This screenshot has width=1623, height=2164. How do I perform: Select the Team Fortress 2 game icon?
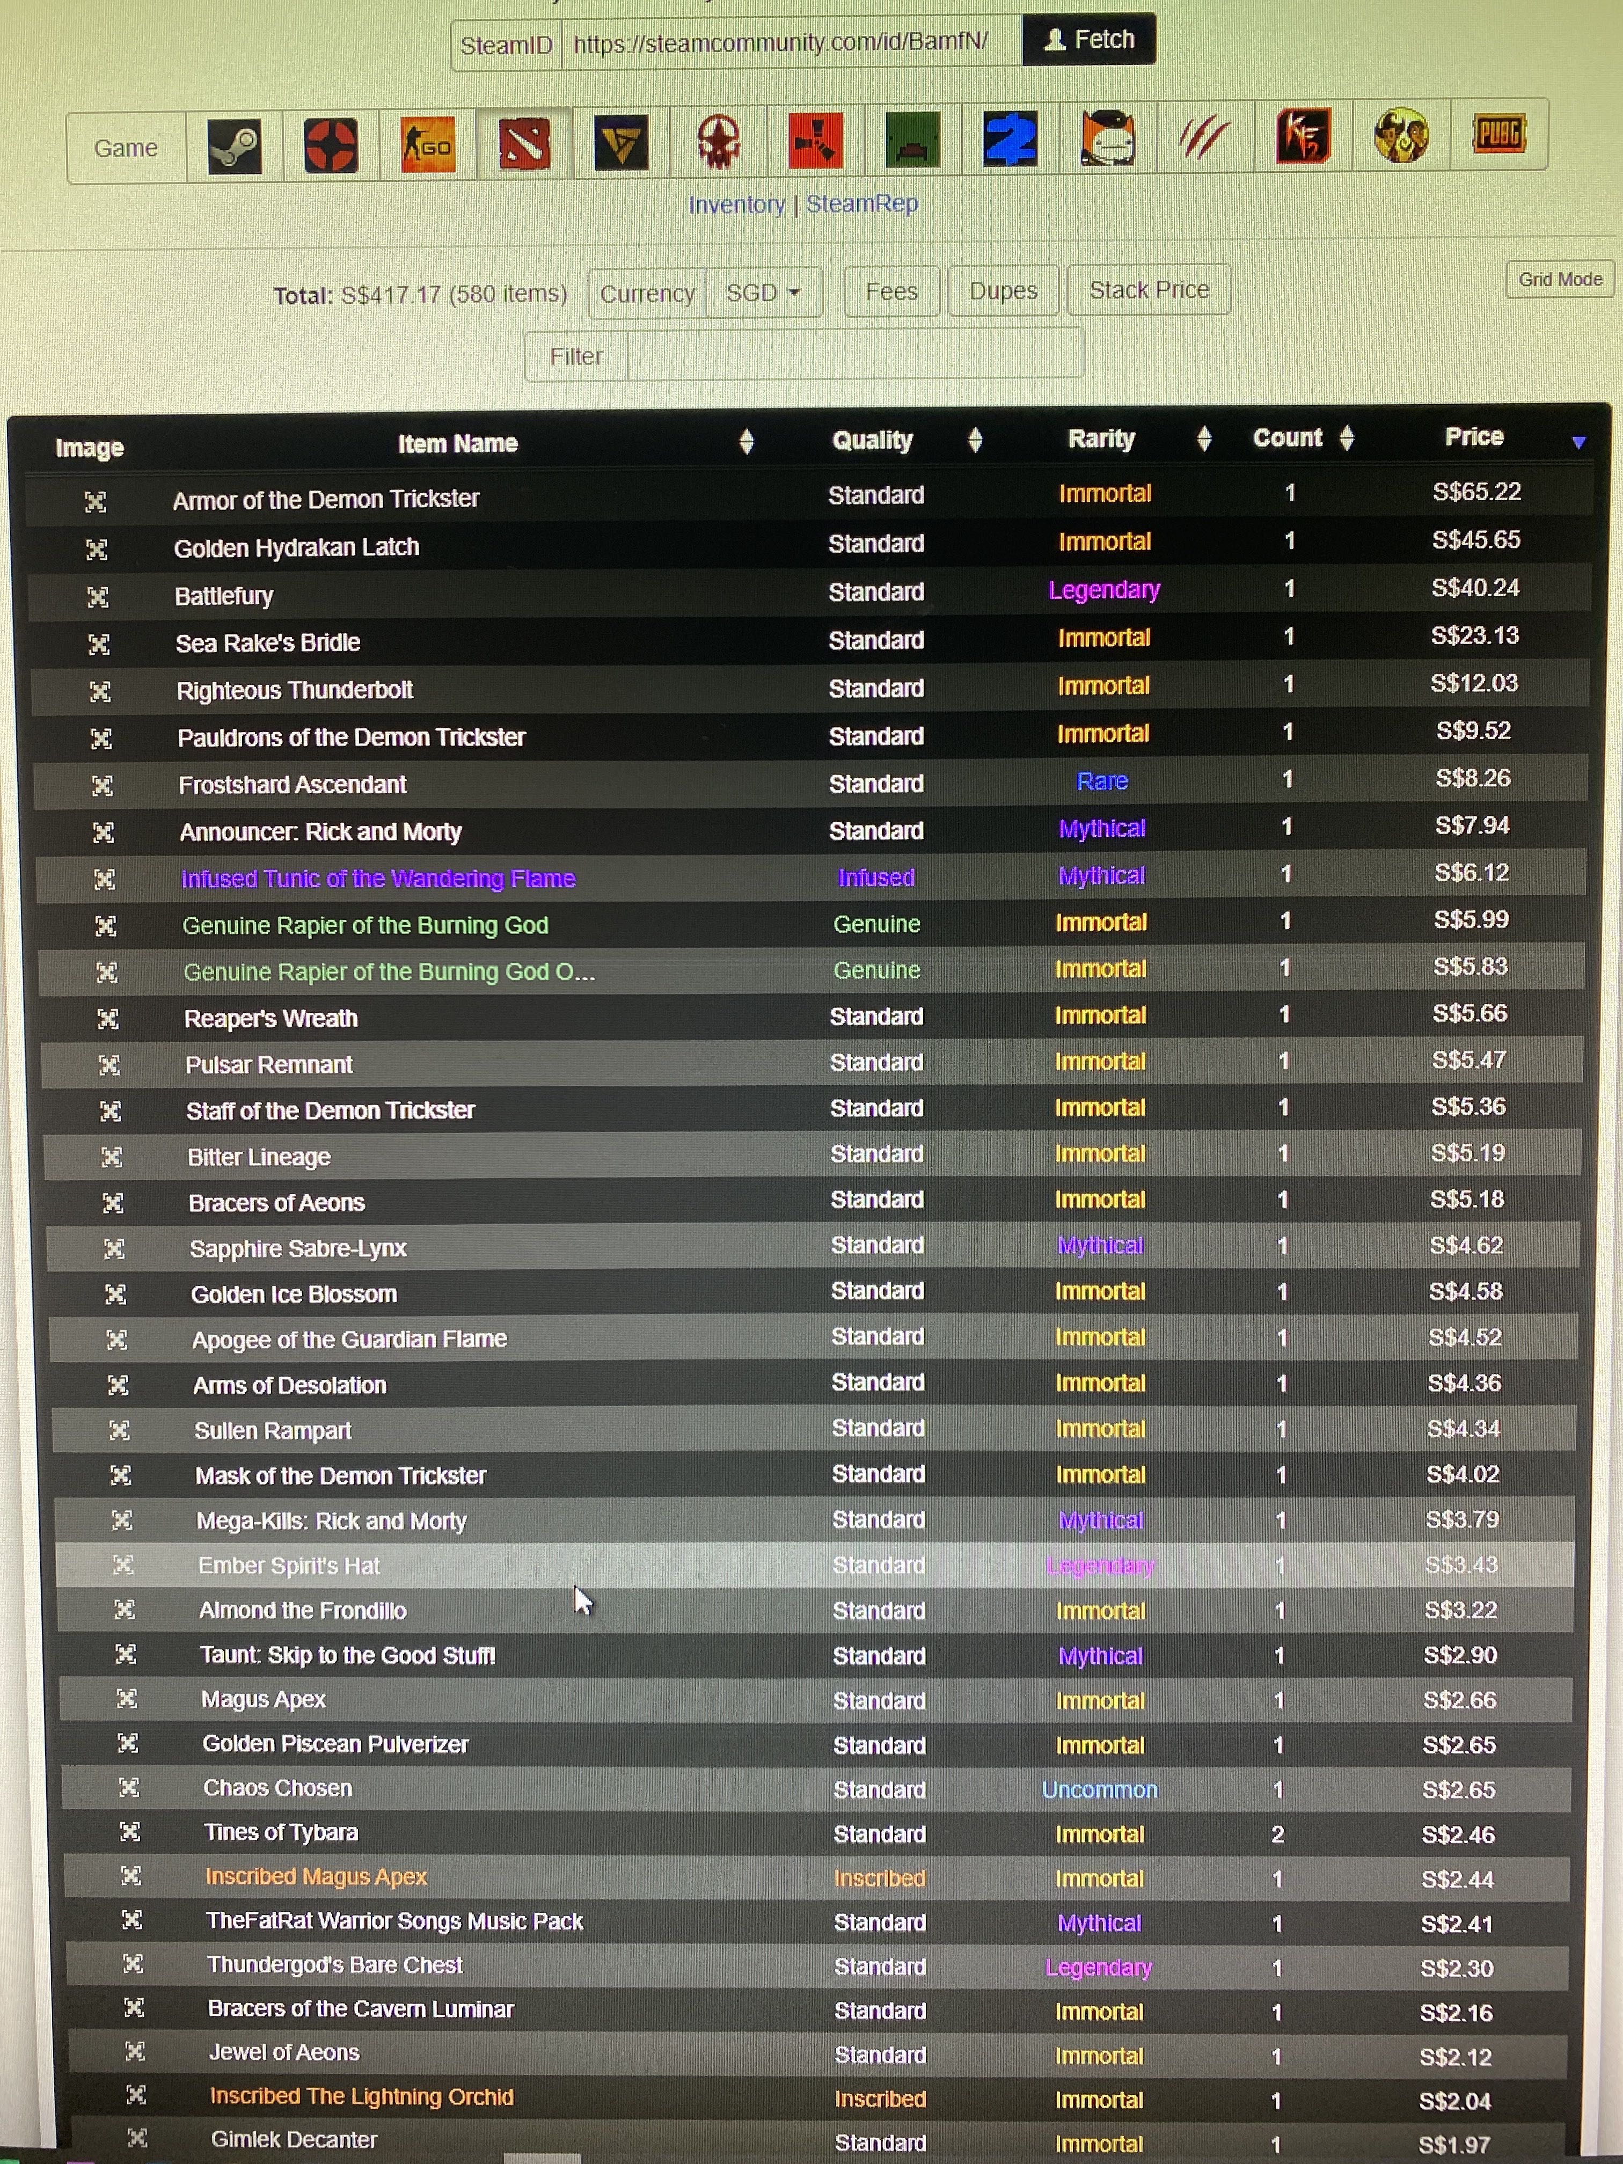tap(331, 145)
